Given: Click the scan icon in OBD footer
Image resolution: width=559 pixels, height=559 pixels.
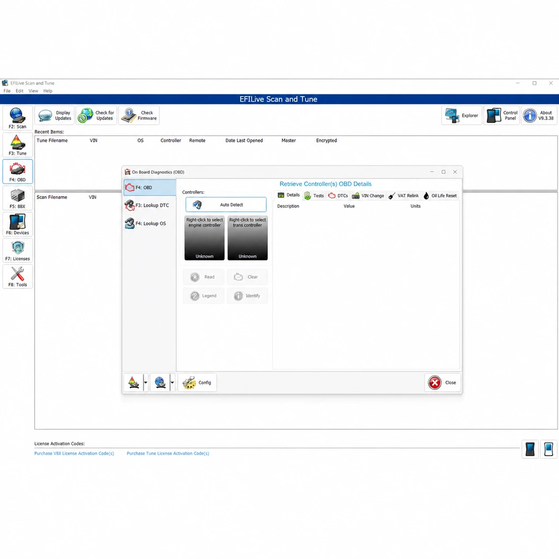Looking at the screenshot, I should pyautogui.click(x=160, y=382).
